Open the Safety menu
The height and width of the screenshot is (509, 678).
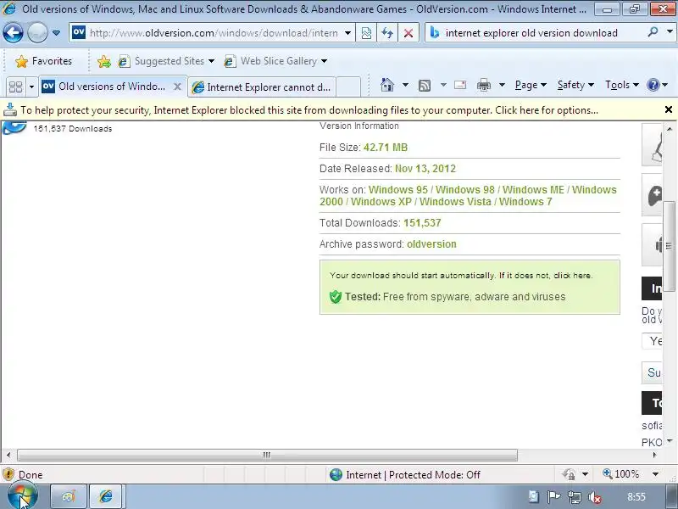[x=575, y=85]
